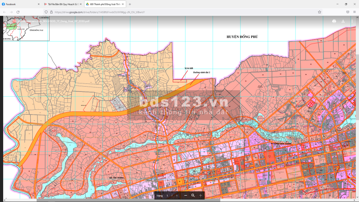Close the Tải File Bản Đồ tab
Viewport: 359px width, 202px height.
click(81, 4)
